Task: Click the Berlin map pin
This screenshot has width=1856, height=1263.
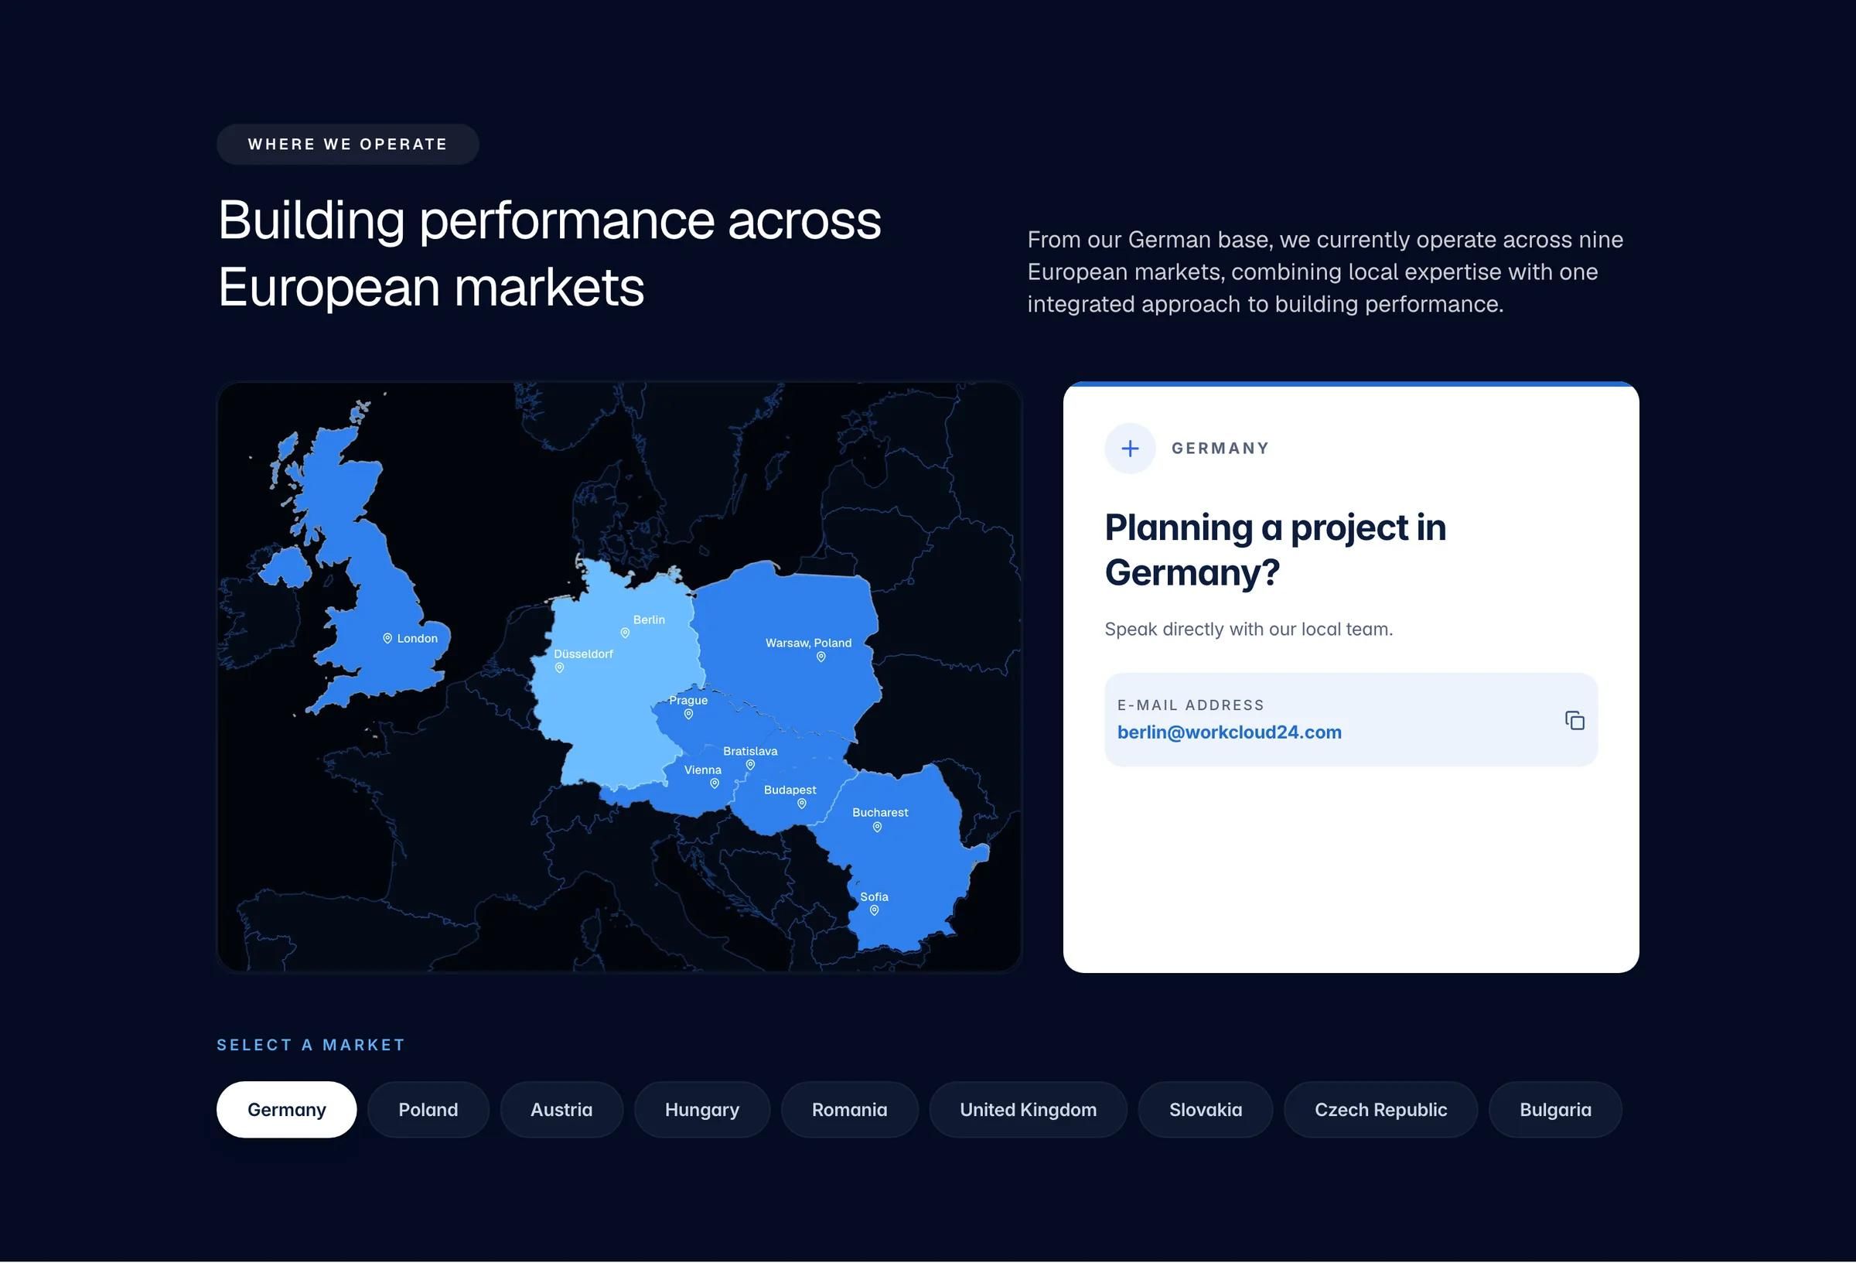Action: [626, 633]
